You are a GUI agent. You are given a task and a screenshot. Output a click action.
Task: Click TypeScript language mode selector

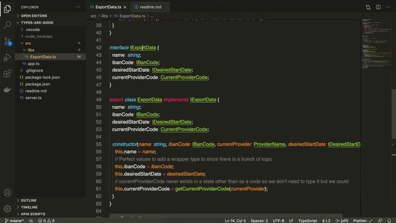tap(308, 221)
